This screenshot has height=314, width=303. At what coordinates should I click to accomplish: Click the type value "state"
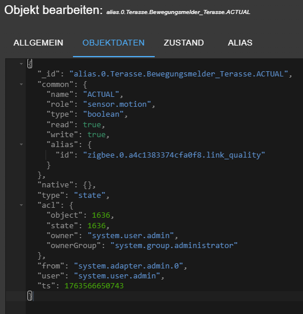click(89, 196)
